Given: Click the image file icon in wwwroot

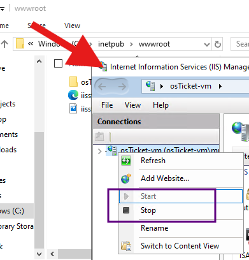Looking at the screenshot, I should [x=73, y=108].
